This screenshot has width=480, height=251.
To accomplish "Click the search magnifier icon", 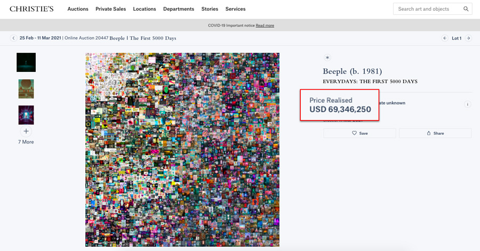I will coord(466,9).
